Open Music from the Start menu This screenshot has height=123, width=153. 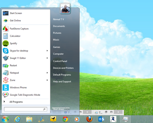(x=56, y=40)
